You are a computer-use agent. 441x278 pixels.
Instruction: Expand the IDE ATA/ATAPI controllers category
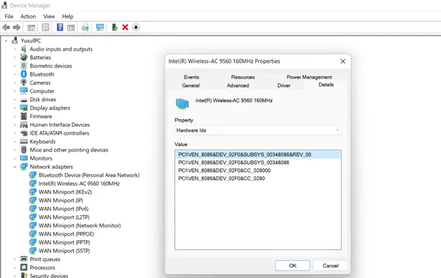point(15,133)
